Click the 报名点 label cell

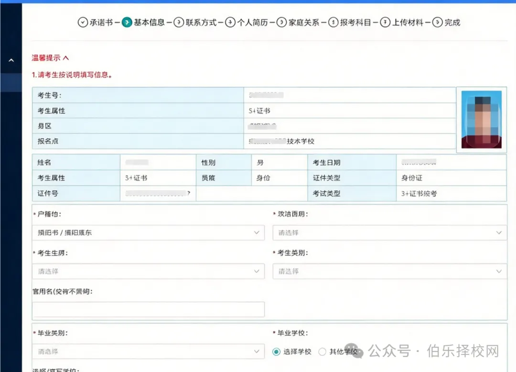coord(138,141)
